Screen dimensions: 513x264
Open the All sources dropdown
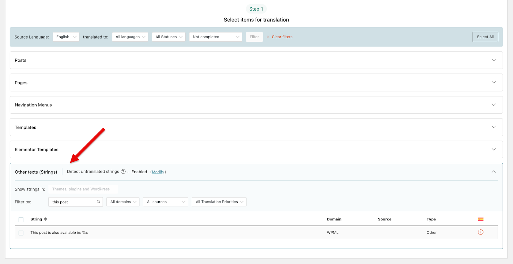point(165,202)
